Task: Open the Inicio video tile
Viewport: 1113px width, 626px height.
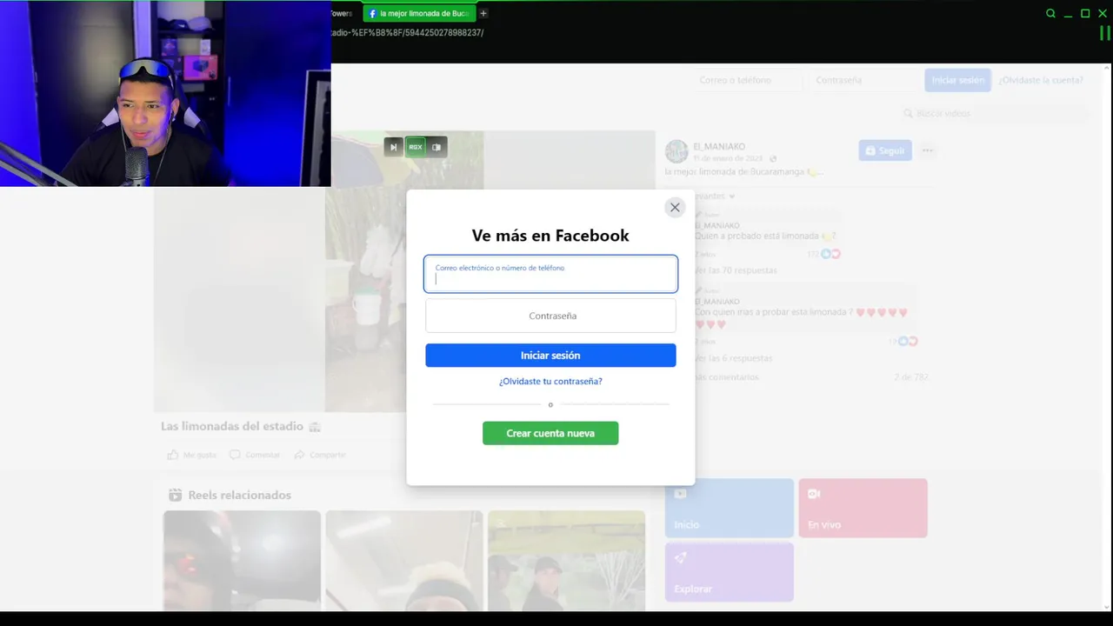Action: 730,508
